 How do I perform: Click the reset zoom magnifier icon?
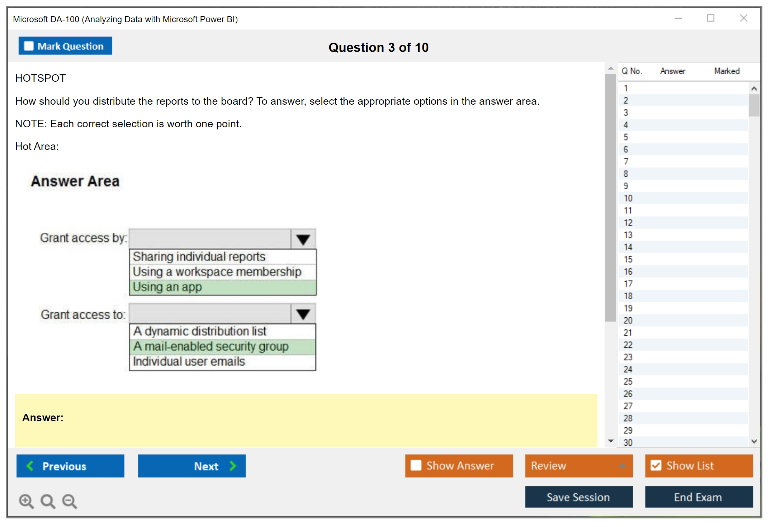pos(48,501)
